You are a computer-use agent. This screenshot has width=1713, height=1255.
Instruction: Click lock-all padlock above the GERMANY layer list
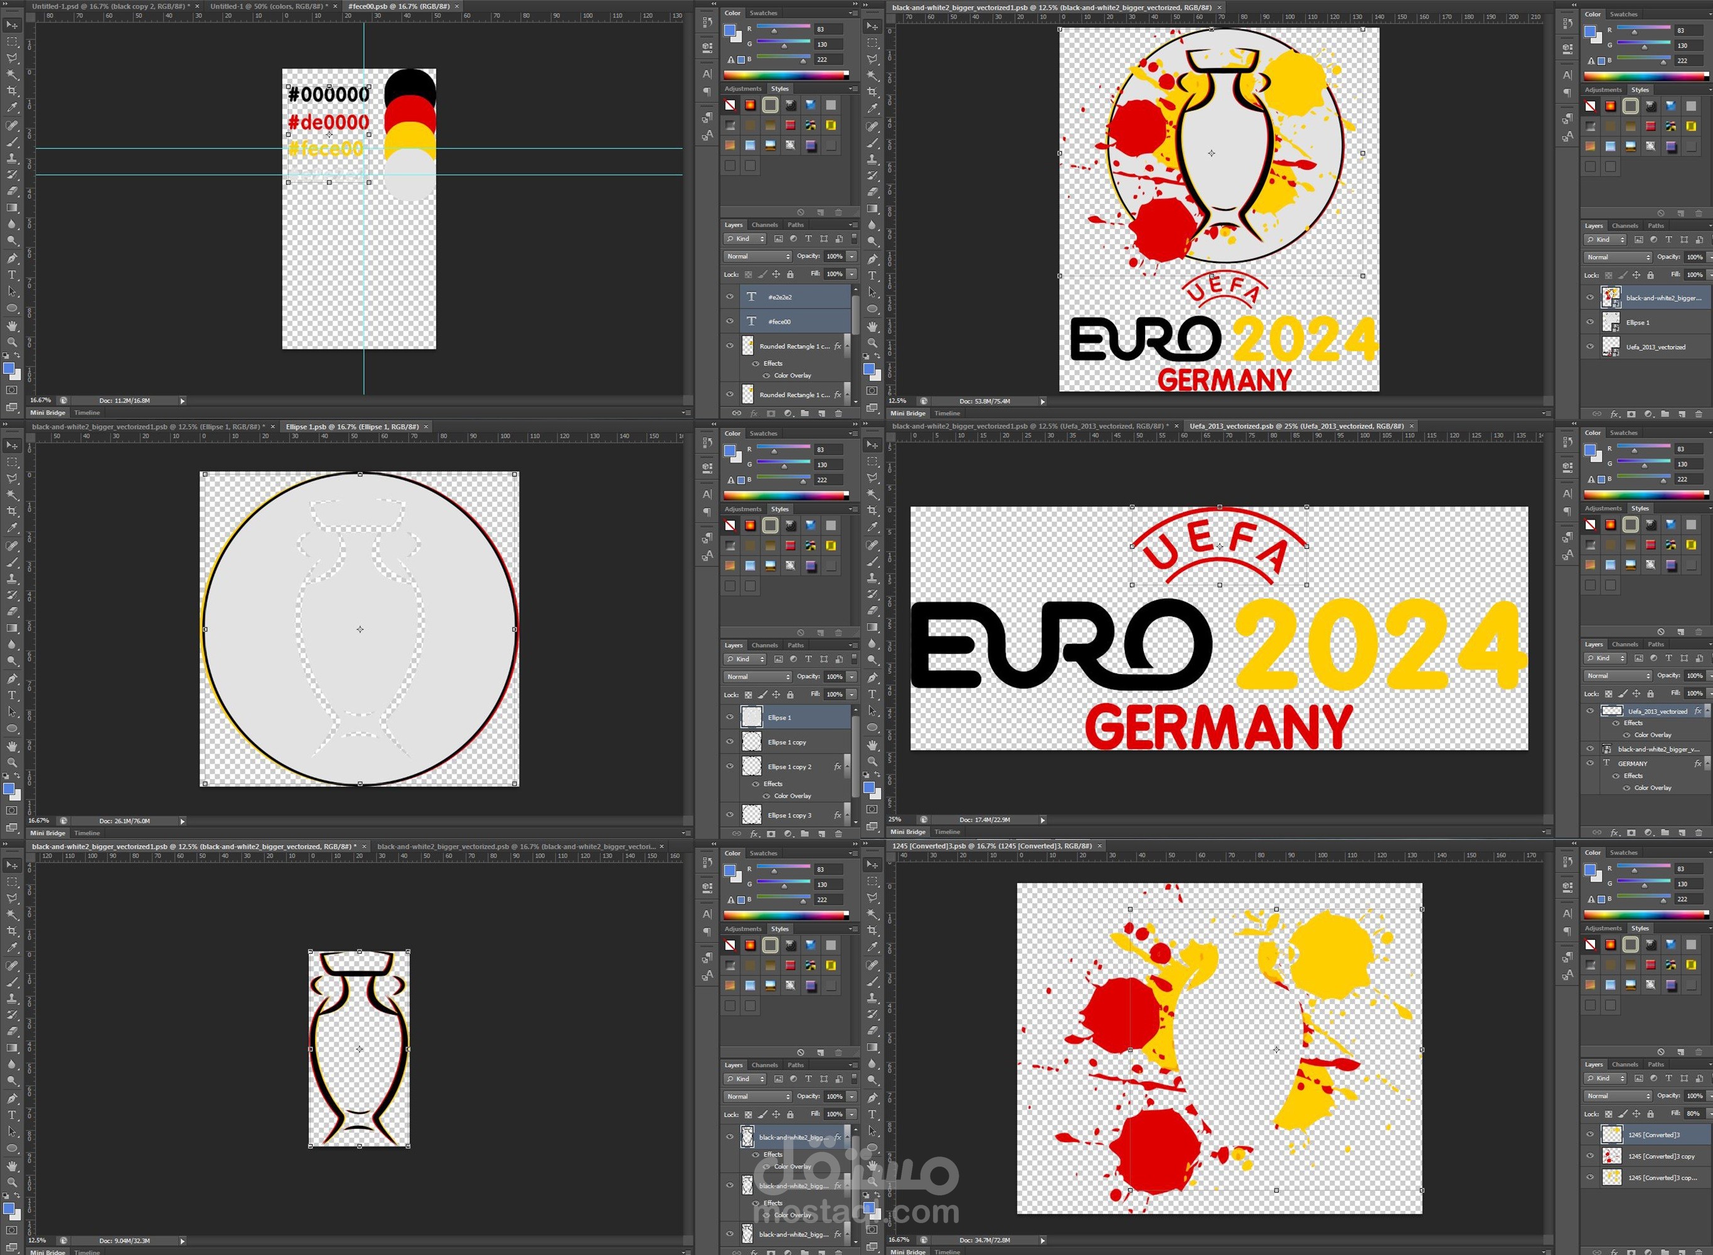coord(1651,693)
